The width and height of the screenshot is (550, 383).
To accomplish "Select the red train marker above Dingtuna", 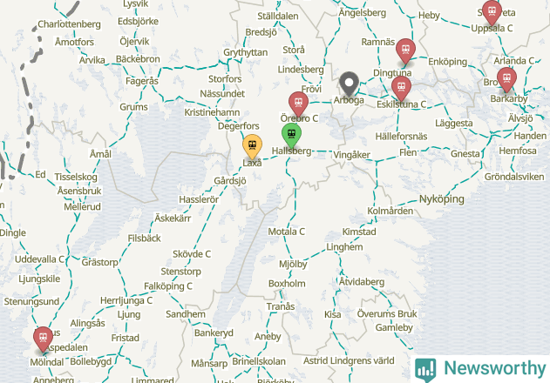I will click(x=405, y=50).
